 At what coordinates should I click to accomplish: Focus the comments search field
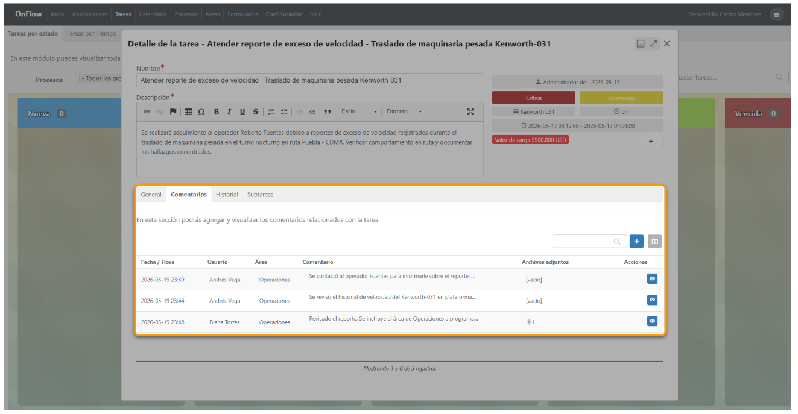pos(589,241)
